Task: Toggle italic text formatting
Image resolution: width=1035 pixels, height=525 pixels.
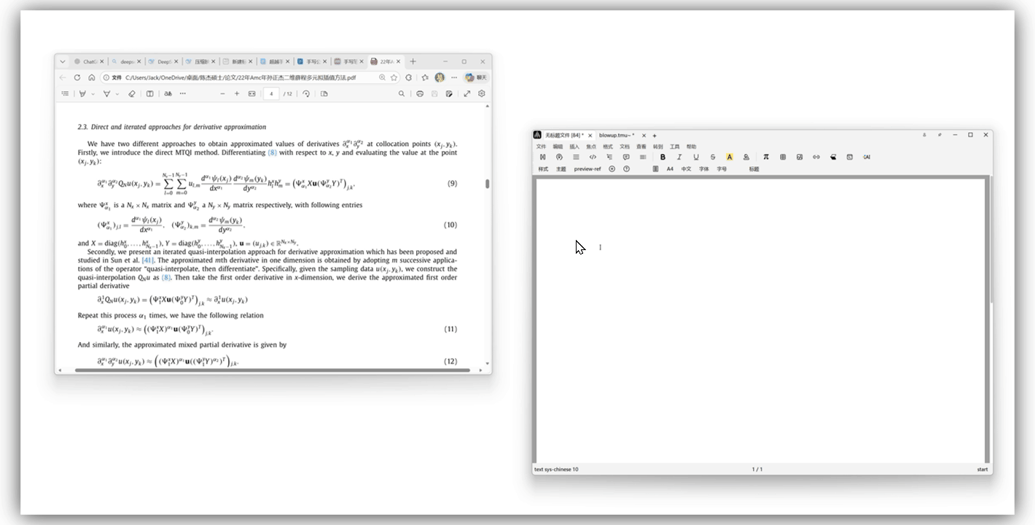Action: [x=679, y=157]
